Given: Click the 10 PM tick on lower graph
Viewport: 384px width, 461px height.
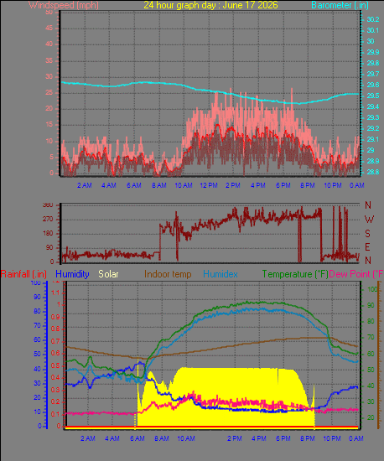Looking at the screenshot, I should tap(332, 438).
